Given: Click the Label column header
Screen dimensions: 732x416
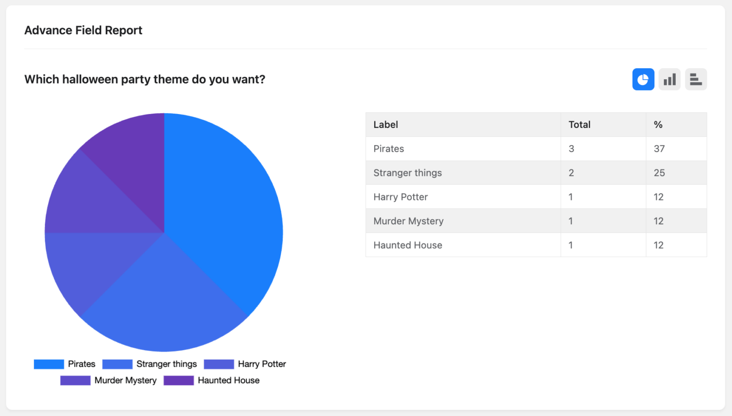Looking at the screenshot, I should (x=386, y=125).
